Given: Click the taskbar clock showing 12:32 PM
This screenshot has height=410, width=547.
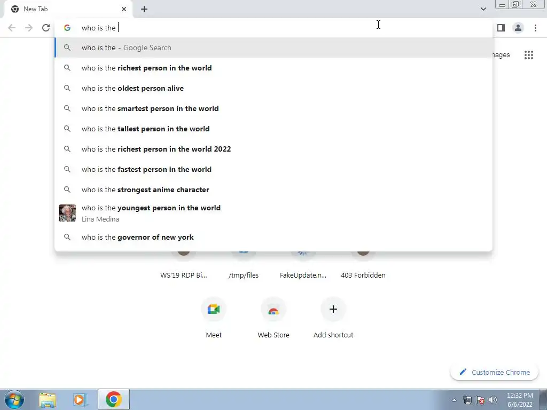Looking at the screenshot, I should point(520,400).
